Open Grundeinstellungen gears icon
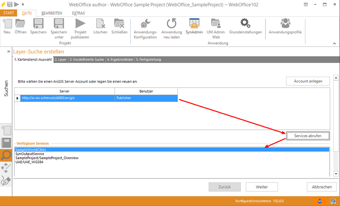 [x=245, y=24]
